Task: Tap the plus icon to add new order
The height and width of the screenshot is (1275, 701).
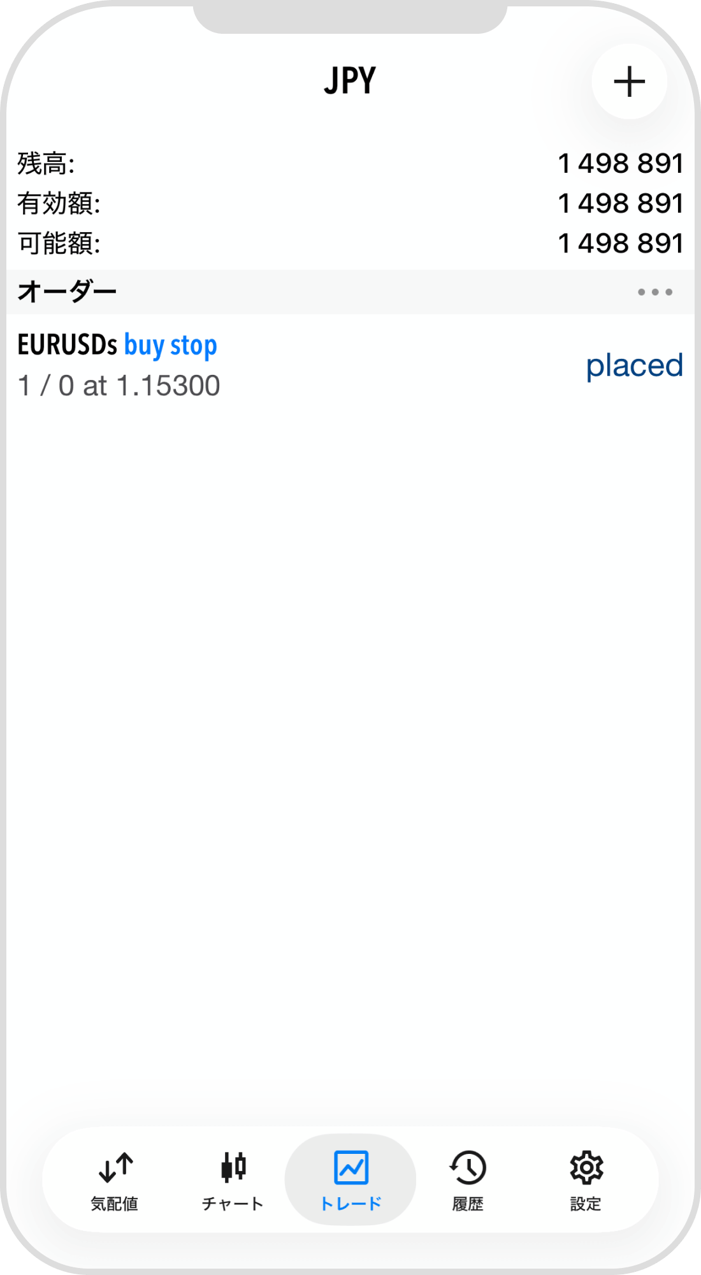Action: coord(629,82)
